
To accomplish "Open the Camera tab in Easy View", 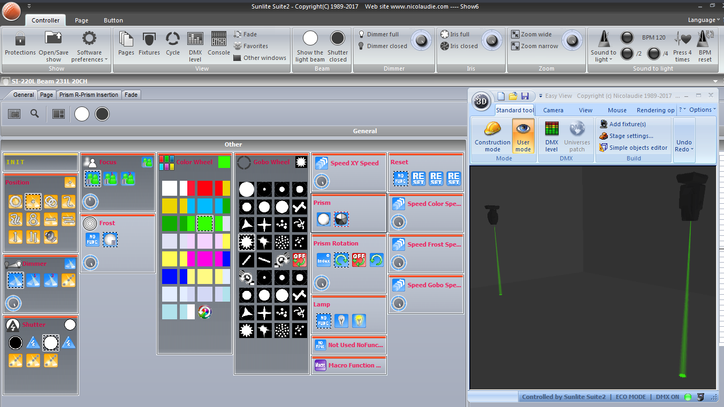I will [553, 110].
